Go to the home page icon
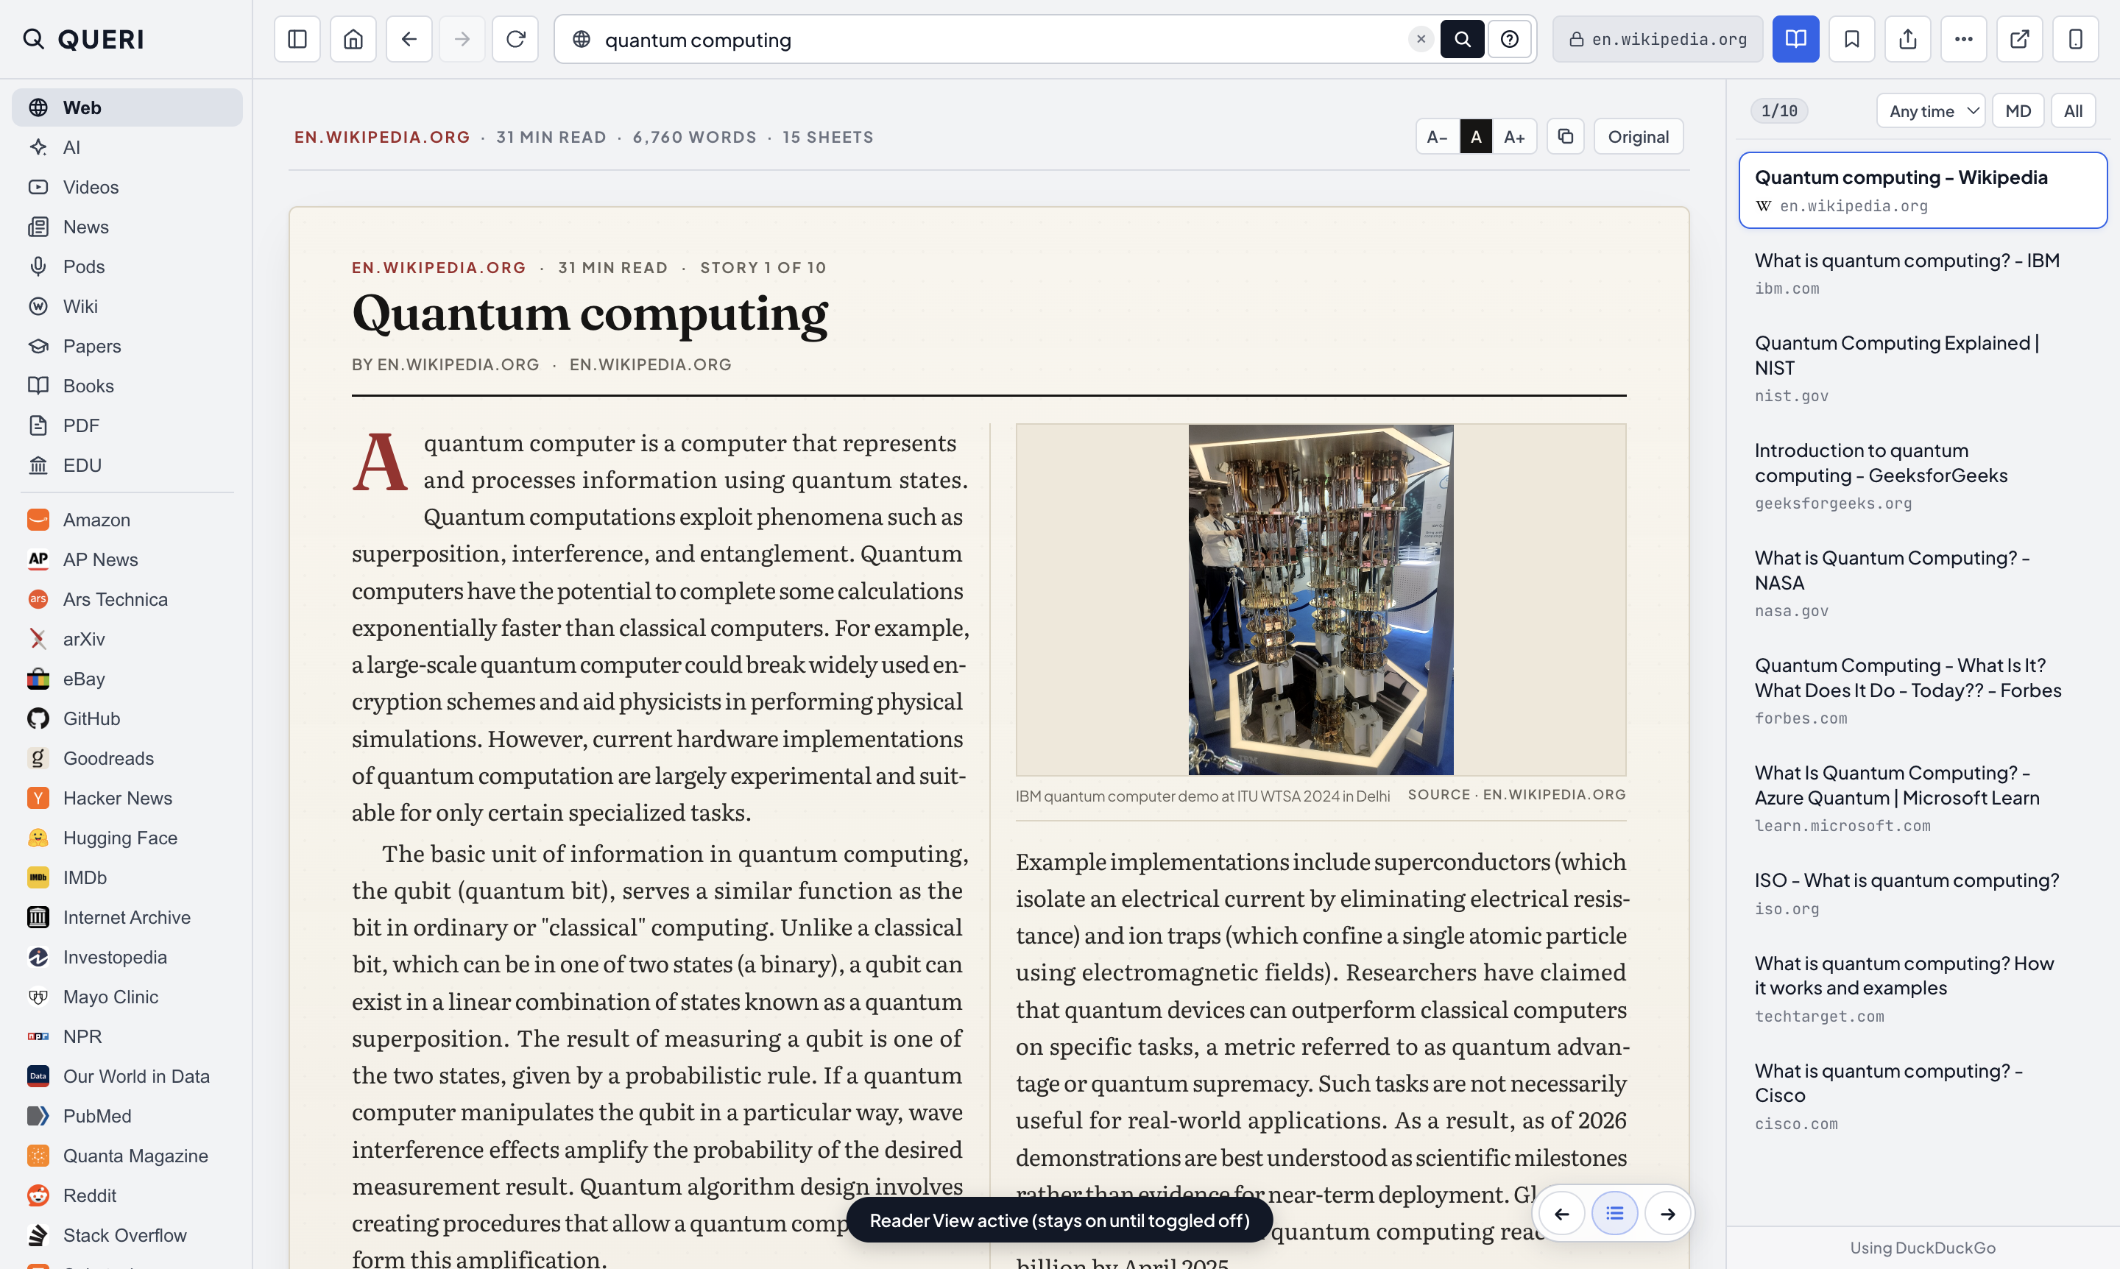 click(x=353, y=39)
